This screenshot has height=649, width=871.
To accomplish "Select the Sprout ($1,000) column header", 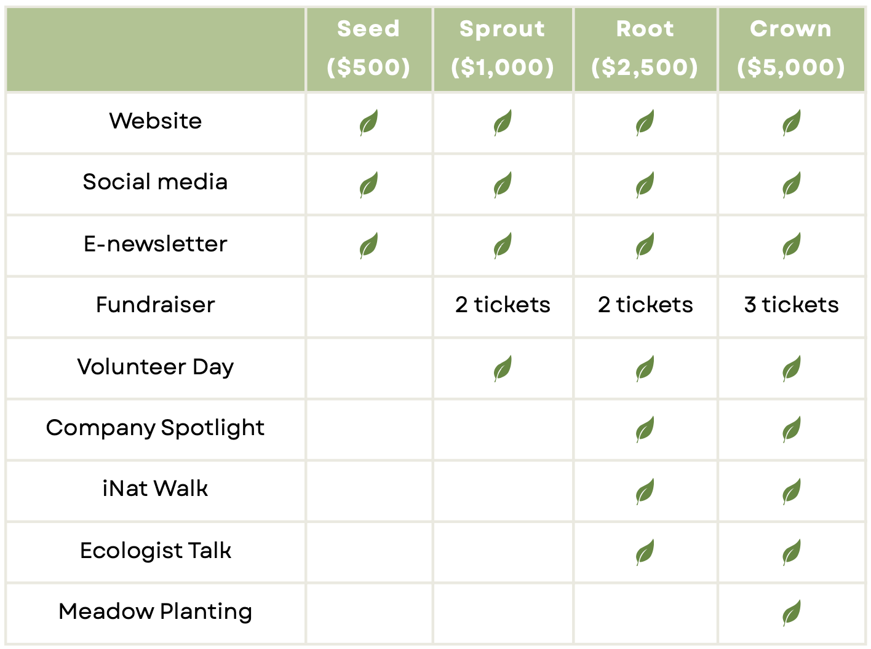I will tap(503, 49).
